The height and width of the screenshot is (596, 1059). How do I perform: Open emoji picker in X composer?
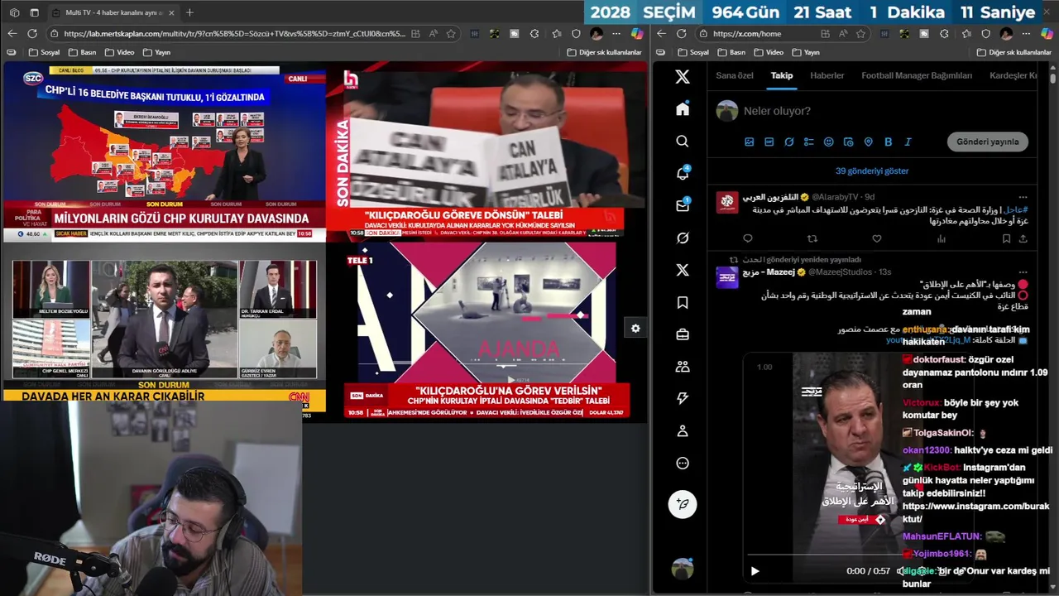(x=829, y=142)
